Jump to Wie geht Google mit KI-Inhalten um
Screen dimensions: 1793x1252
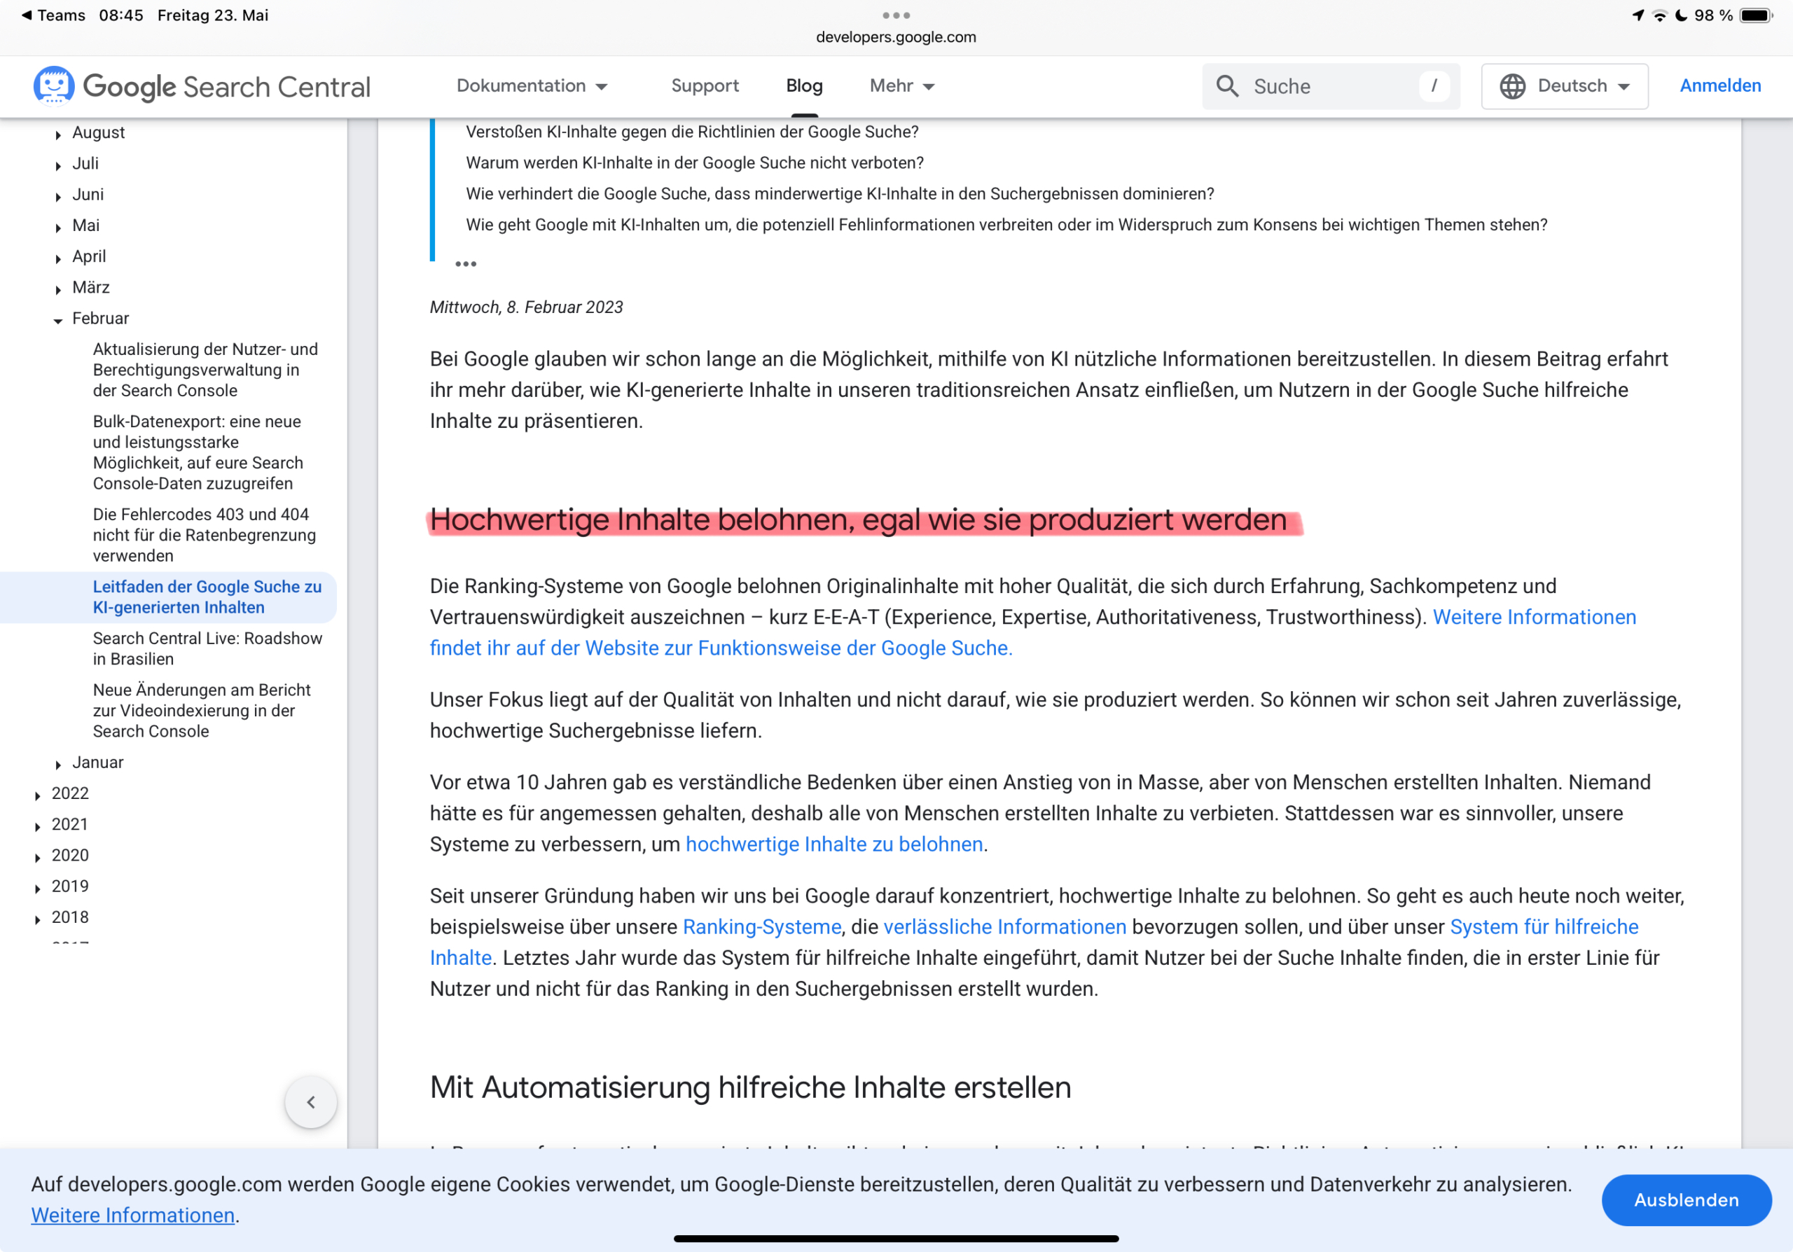[1006, 225]
